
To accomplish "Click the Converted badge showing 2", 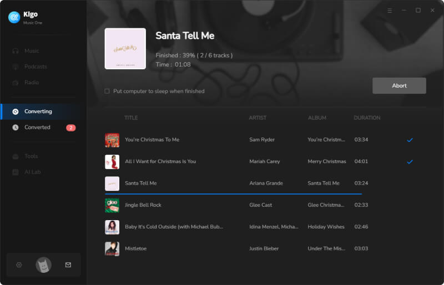I will point(71,128).
